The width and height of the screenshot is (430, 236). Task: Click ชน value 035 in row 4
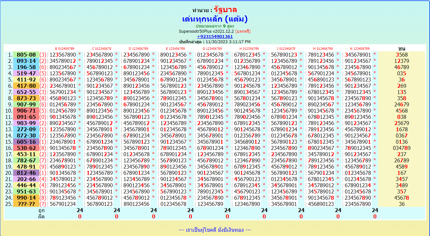[401, 73]
